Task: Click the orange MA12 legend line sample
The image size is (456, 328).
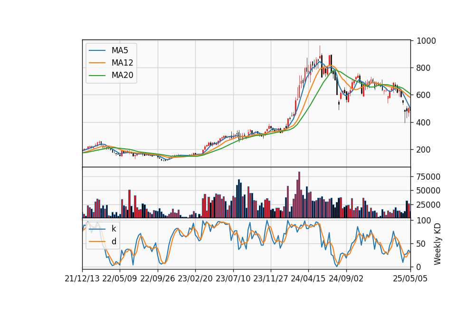Action: click(97, 63)
